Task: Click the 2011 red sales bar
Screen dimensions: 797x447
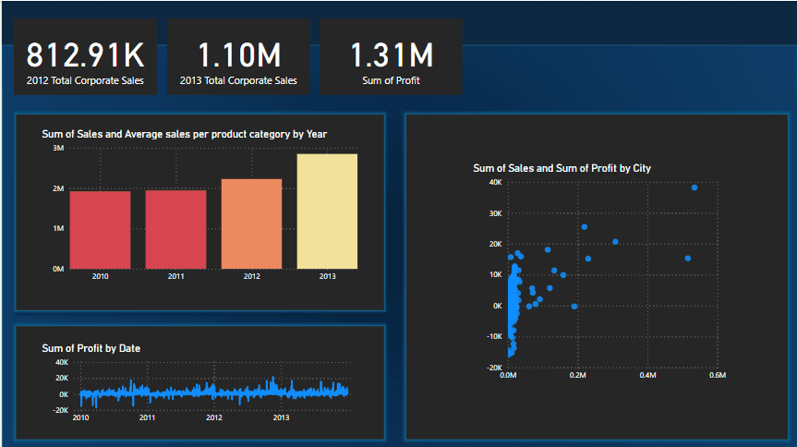Action: pos(175,229)
